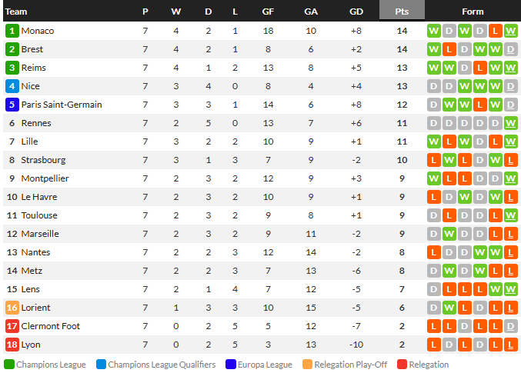Viewport: 521px width, 373px height.
Task: Click the Form column header
Action: 473,12
